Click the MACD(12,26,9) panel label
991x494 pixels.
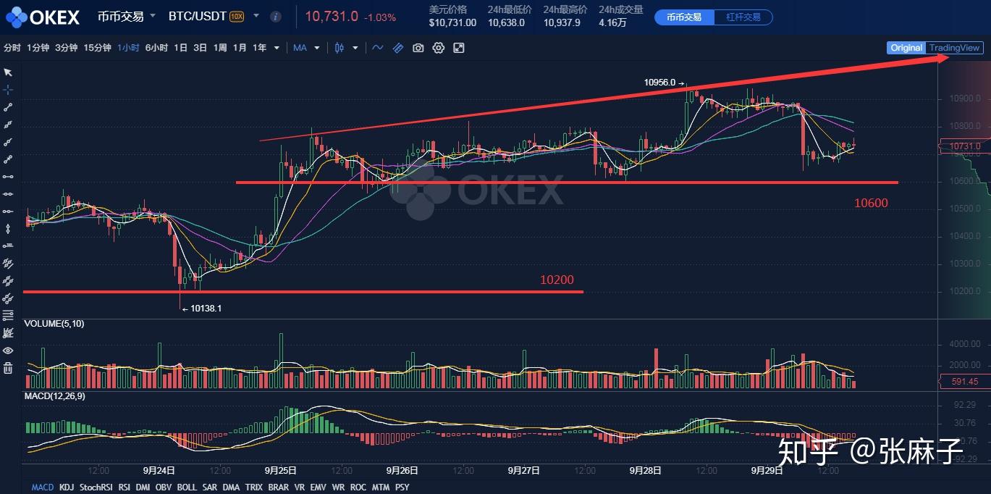point(56,398)
